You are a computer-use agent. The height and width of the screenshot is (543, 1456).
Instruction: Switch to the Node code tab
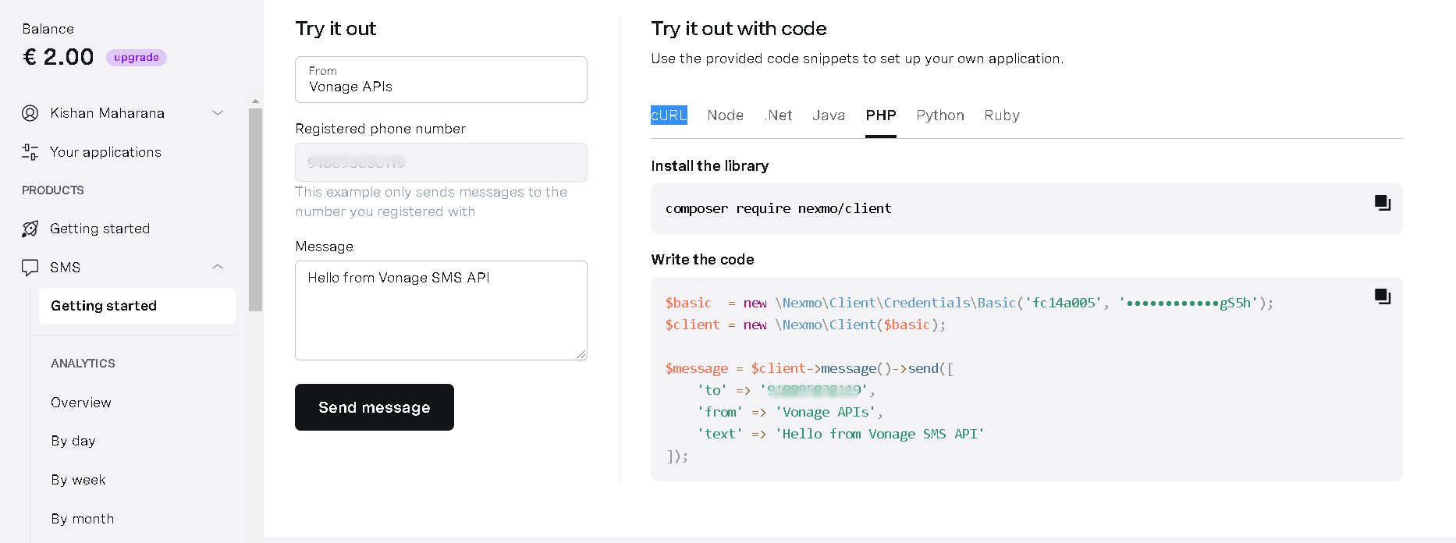tap(725, 115)
